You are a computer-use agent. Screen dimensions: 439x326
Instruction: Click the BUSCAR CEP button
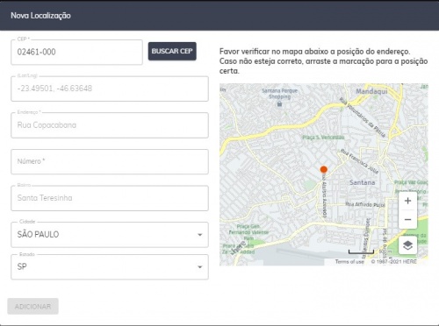point(172,51)
